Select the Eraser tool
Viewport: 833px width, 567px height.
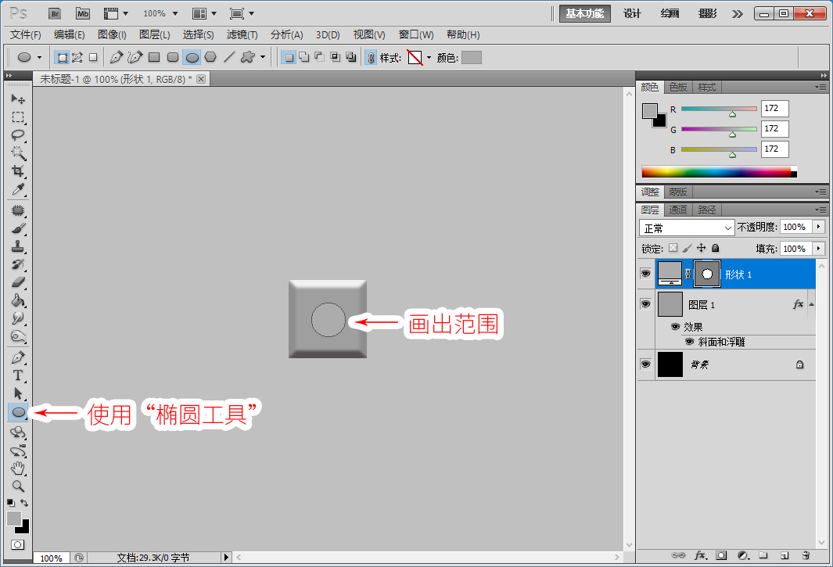point(18,282)
